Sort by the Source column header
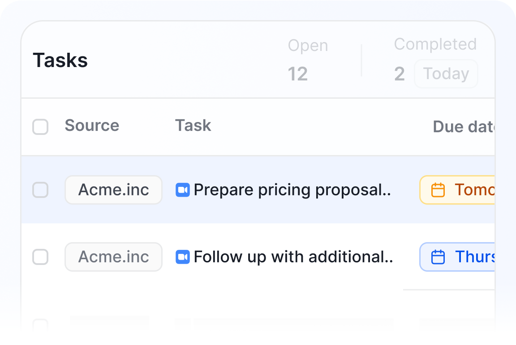 (92, 126)
